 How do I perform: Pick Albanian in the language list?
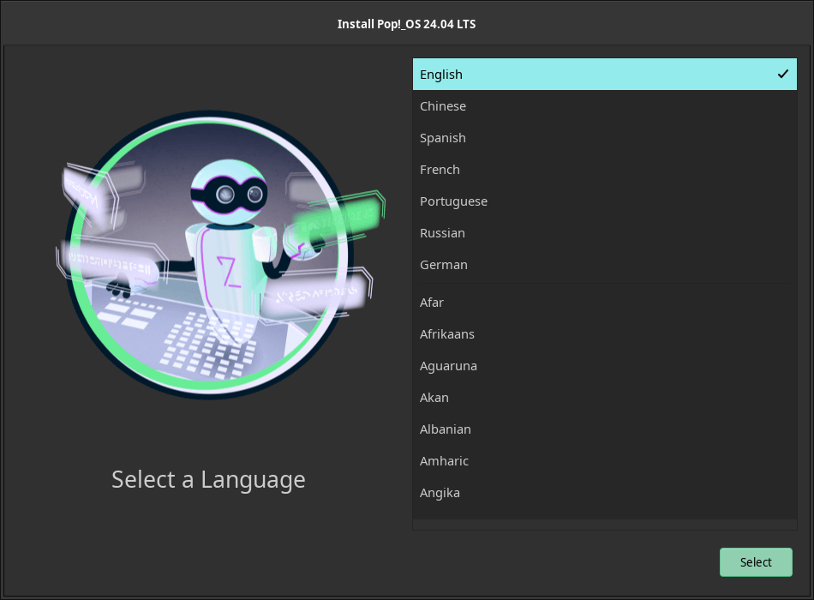coord(446,429)
